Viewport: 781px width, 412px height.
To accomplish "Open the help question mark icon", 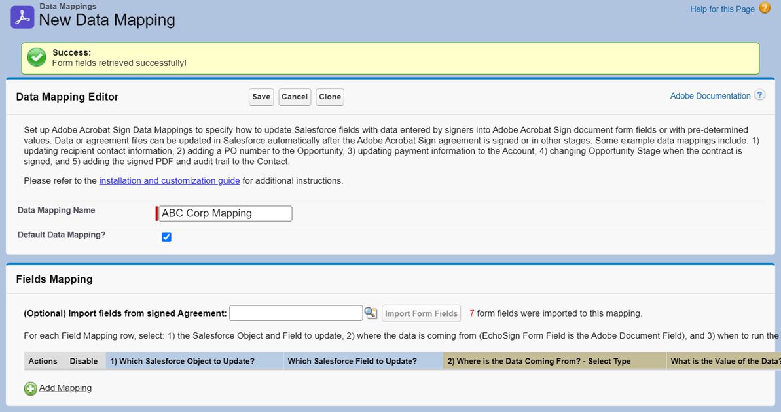I will click(765, 8).
